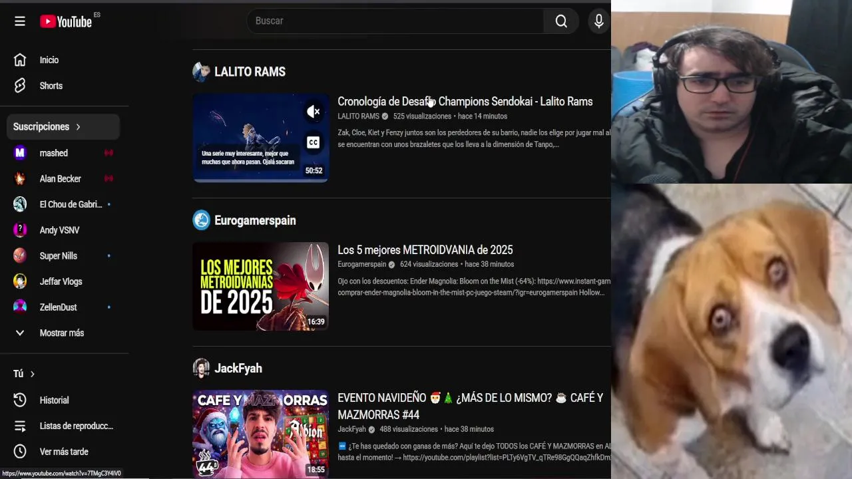Click the Inicio home icon
Image resolution: width=852 pixels, height=479 pixels.
pyautogui.click(x=20, y=60)
